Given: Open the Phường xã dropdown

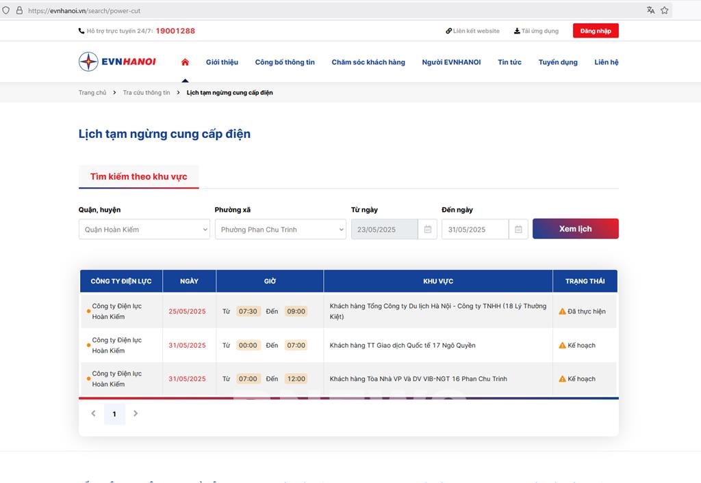Looking at the screenshot, I should click(280, 230).
